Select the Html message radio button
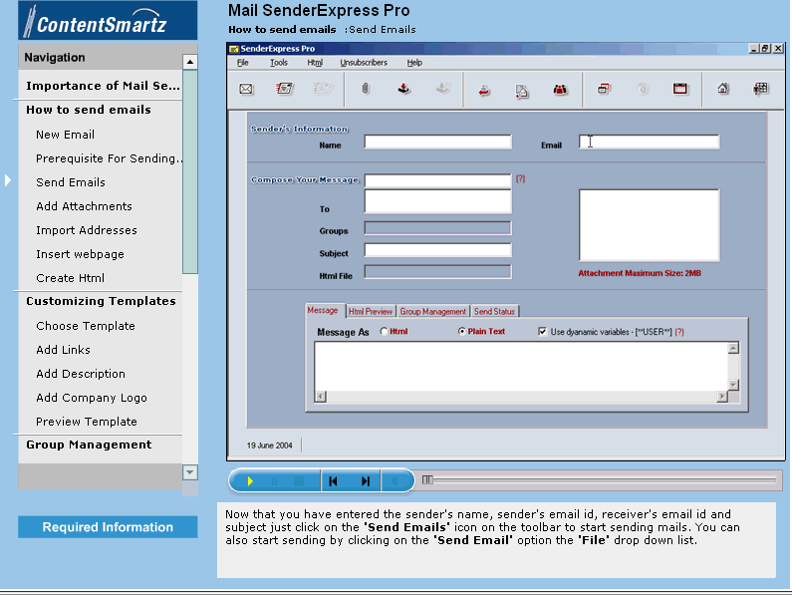The image size is (792, 595). pos(384,332)
